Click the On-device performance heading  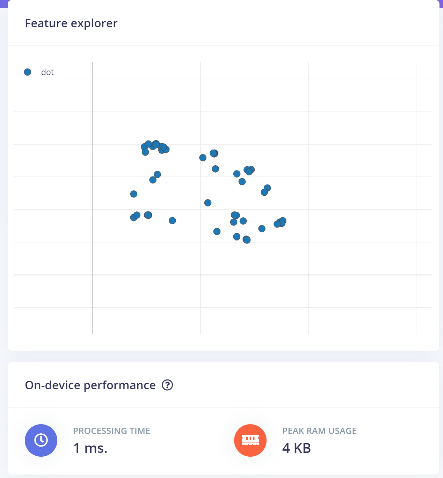90,385
